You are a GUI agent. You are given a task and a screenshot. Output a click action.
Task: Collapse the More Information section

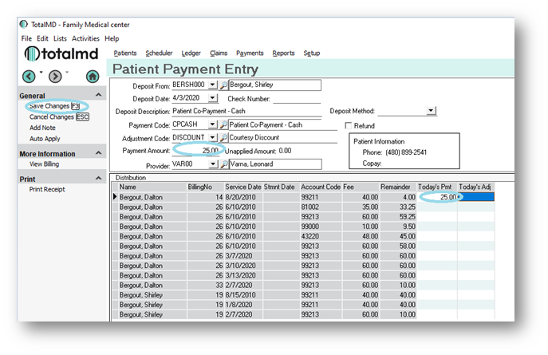click(101, 153)
